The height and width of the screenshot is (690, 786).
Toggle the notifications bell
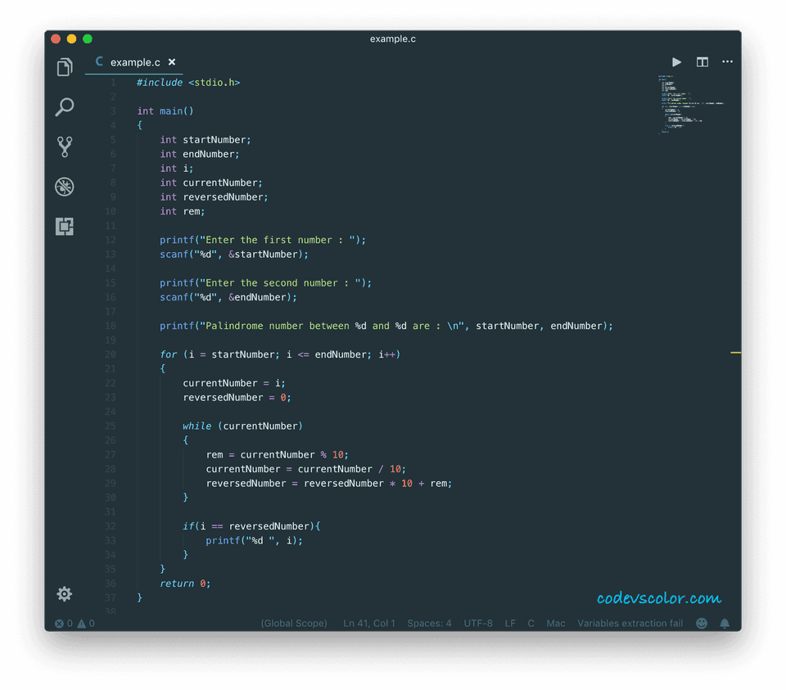pyautogui.click(x=725, y=623)
